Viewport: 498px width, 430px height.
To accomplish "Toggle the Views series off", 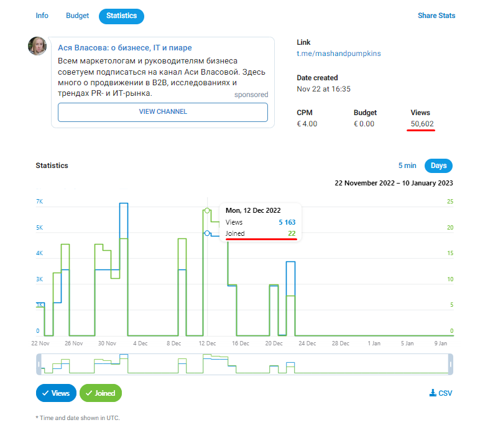I will click(56, 393).
